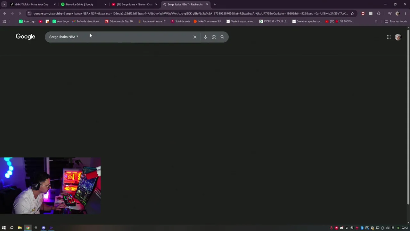Open the Veste à capuche bookmark

(x=241, y=21)
